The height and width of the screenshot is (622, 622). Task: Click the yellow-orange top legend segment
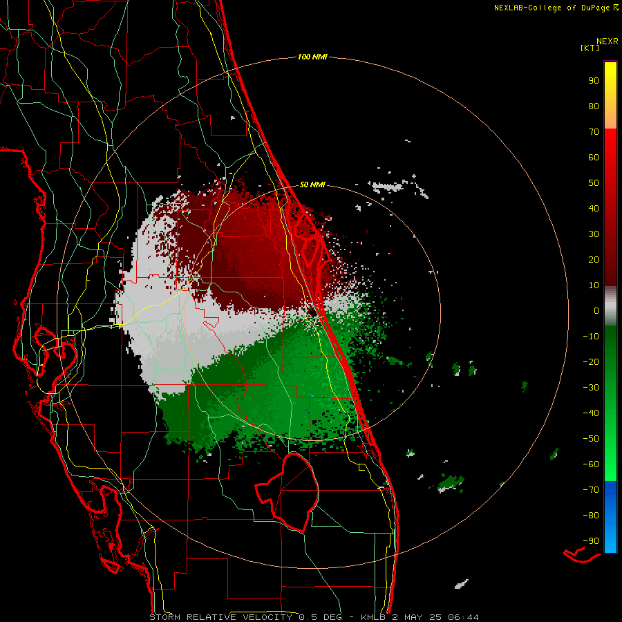pos(610,95)
